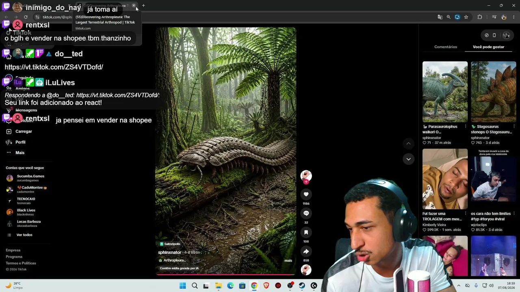Open the media control music icon

(494, 17)
